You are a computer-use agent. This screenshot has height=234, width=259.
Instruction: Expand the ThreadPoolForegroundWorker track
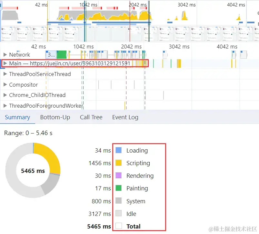5,106
